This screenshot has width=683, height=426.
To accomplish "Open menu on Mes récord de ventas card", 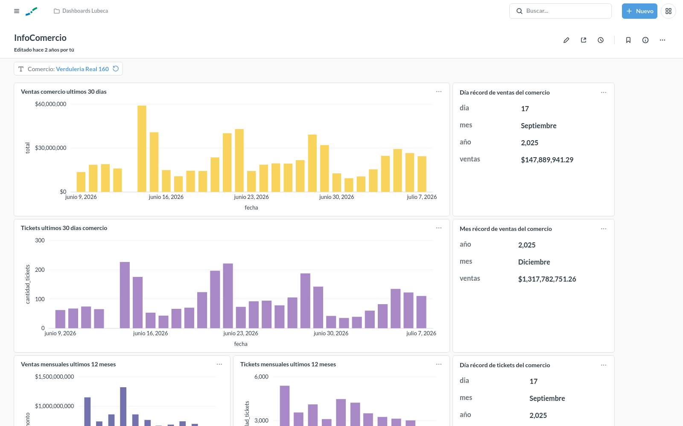I will pyautogui.click(x=604, y=229).
